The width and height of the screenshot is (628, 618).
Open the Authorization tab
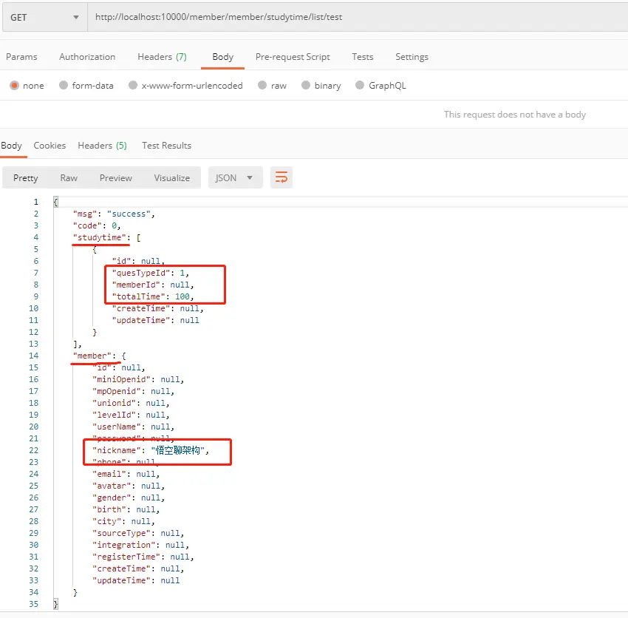tap(87, 57)
